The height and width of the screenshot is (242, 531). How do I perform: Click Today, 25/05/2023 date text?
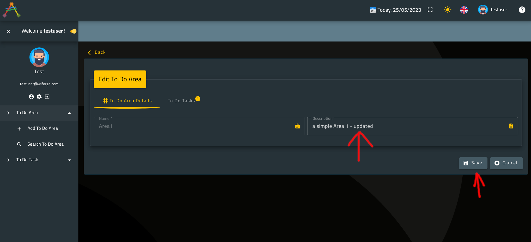(399, 10)
